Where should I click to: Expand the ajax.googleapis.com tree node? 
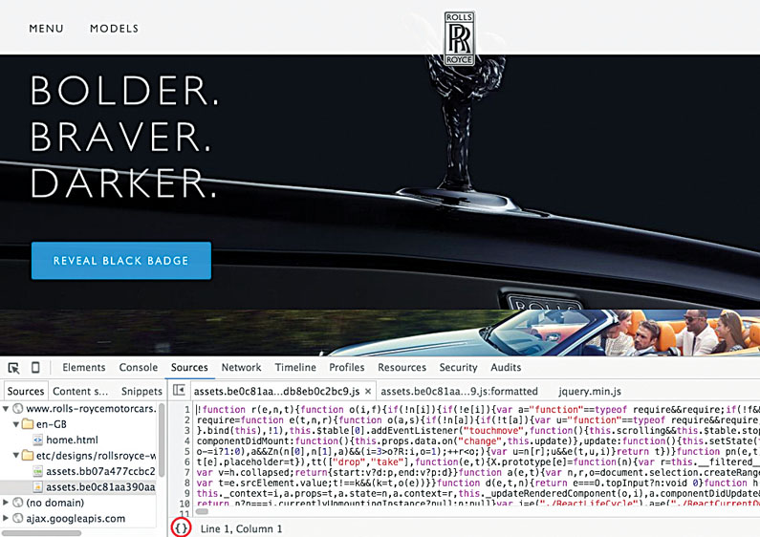click(6, 518)
